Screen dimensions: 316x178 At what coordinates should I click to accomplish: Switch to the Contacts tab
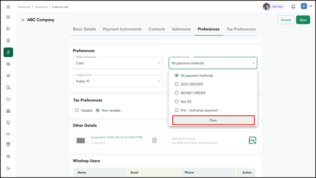(x=157, y=29)
